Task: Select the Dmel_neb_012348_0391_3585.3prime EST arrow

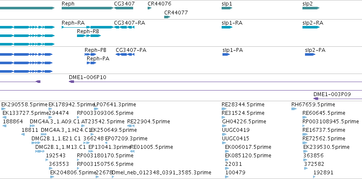Action: tap(113, 177)
